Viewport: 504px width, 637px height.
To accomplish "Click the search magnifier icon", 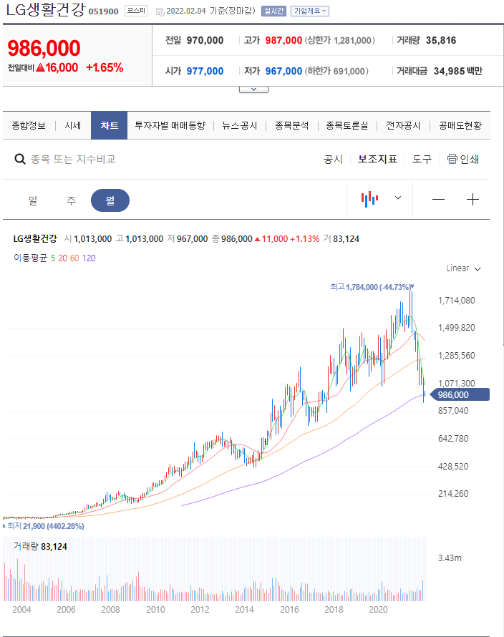I will (20, 159).
